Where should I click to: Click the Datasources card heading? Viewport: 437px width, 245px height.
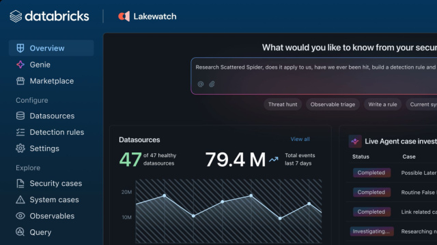[139, 140]
